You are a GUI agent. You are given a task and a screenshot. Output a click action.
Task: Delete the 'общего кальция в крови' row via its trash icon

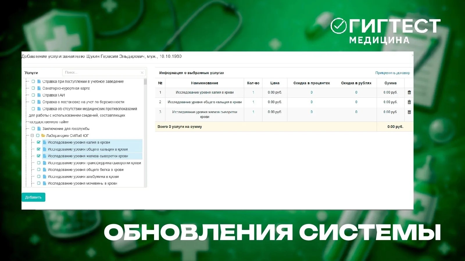point(409,102)
